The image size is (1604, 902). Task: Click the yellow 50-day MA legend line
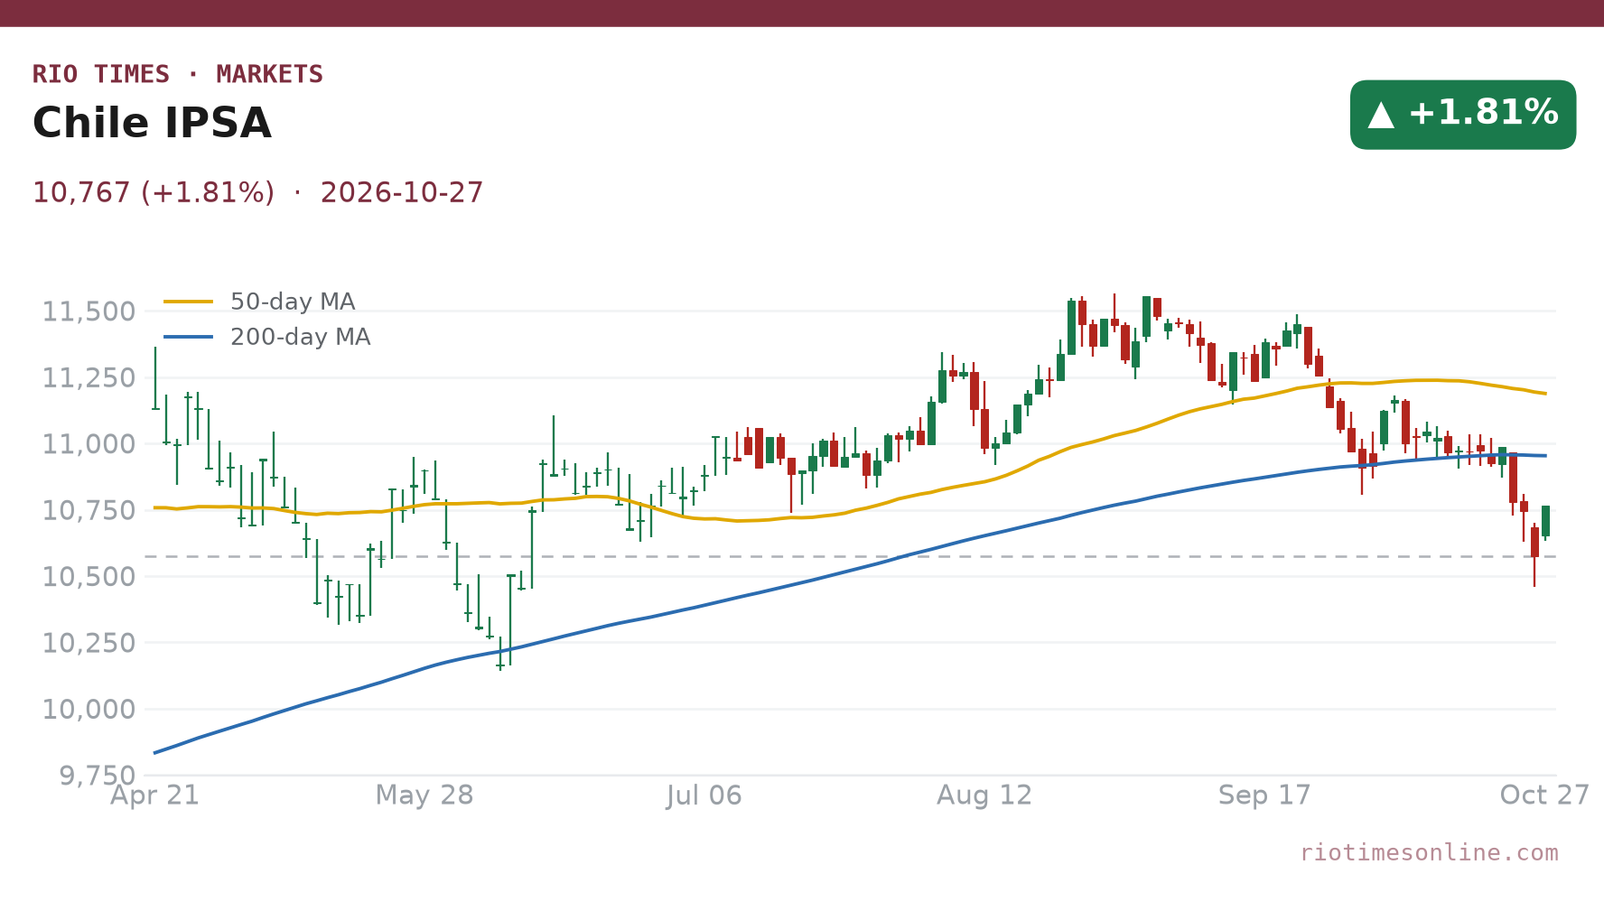tap(189, 302)
